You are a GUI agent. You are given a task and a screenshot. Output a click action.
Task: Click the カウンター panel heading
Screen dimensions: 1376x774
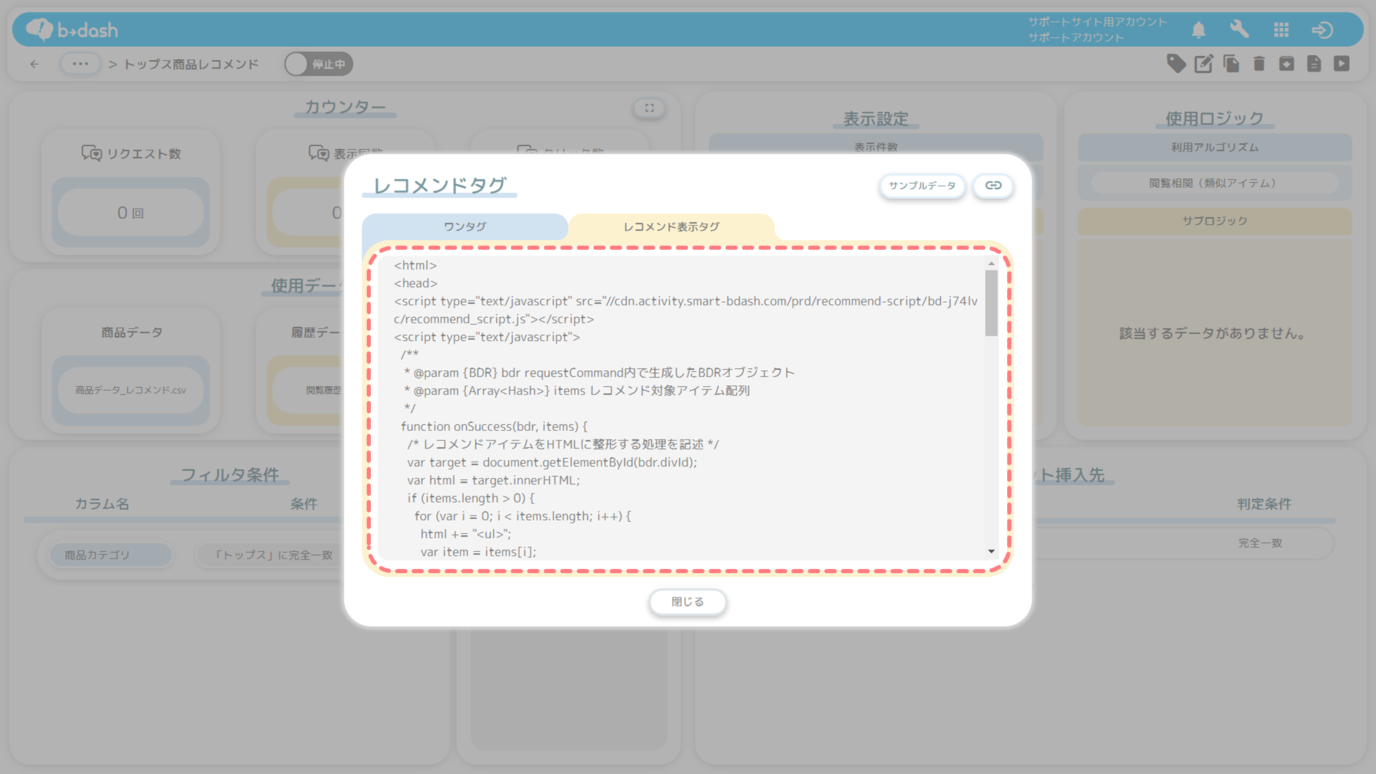click(x=345, y=107)
